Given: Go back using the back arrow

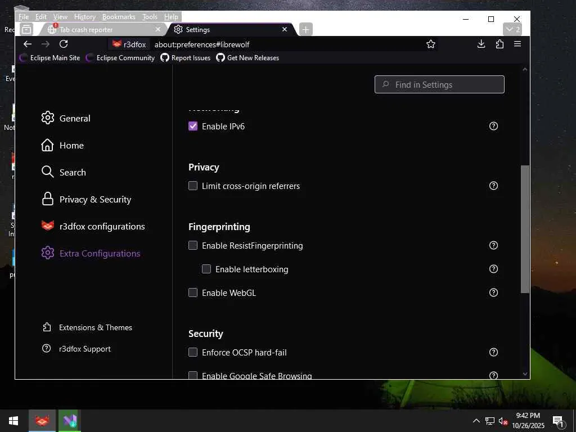Looking at the screenshot, I should 28,44.
